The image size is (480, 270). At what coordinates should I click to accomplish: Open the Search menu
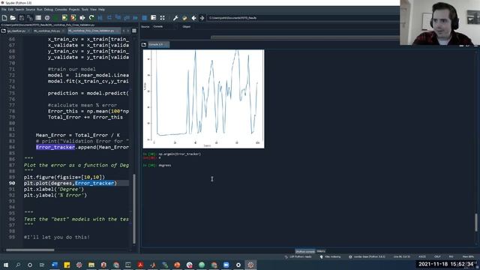tap(19, 10)
